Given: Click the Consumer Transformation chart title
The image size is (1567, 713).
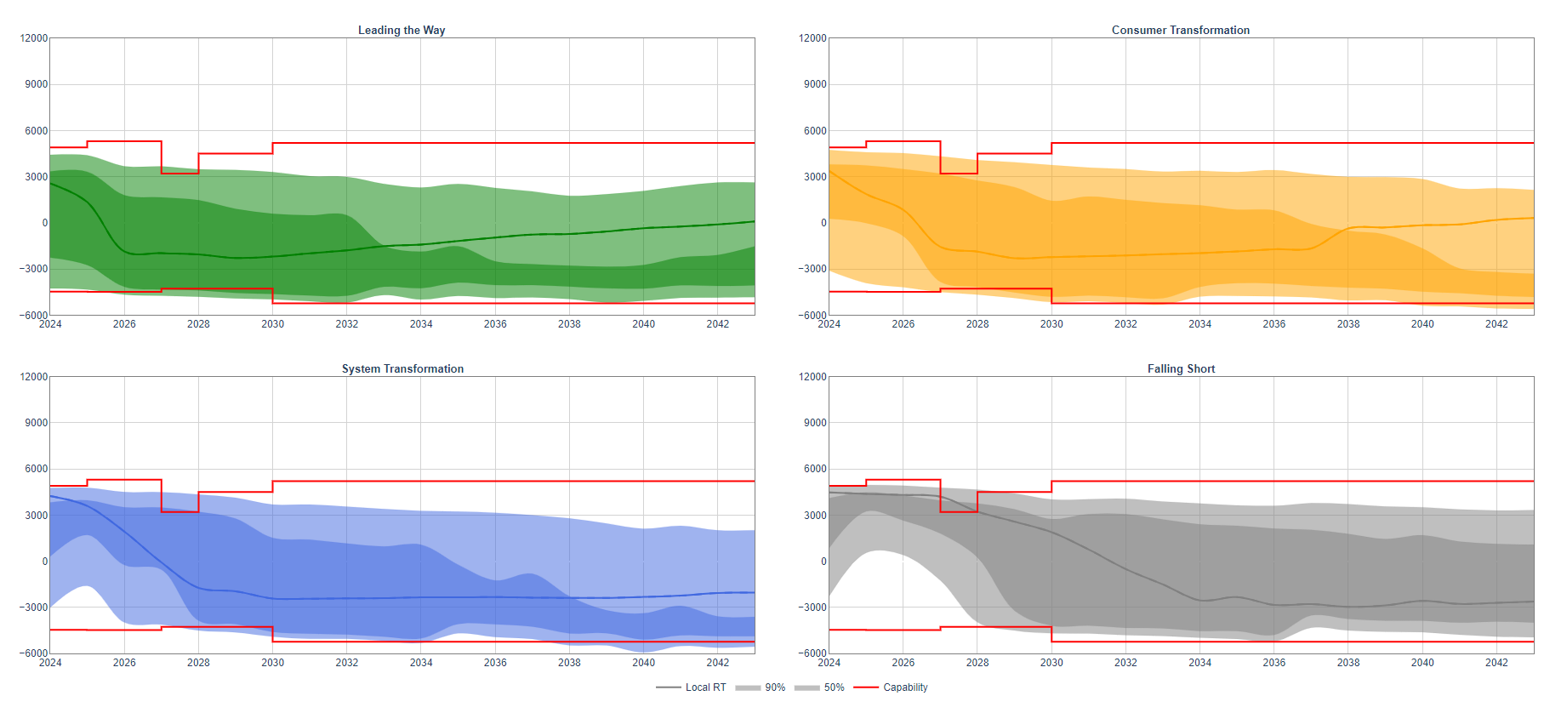Looking at the screenshot, I should (1181, 30).
